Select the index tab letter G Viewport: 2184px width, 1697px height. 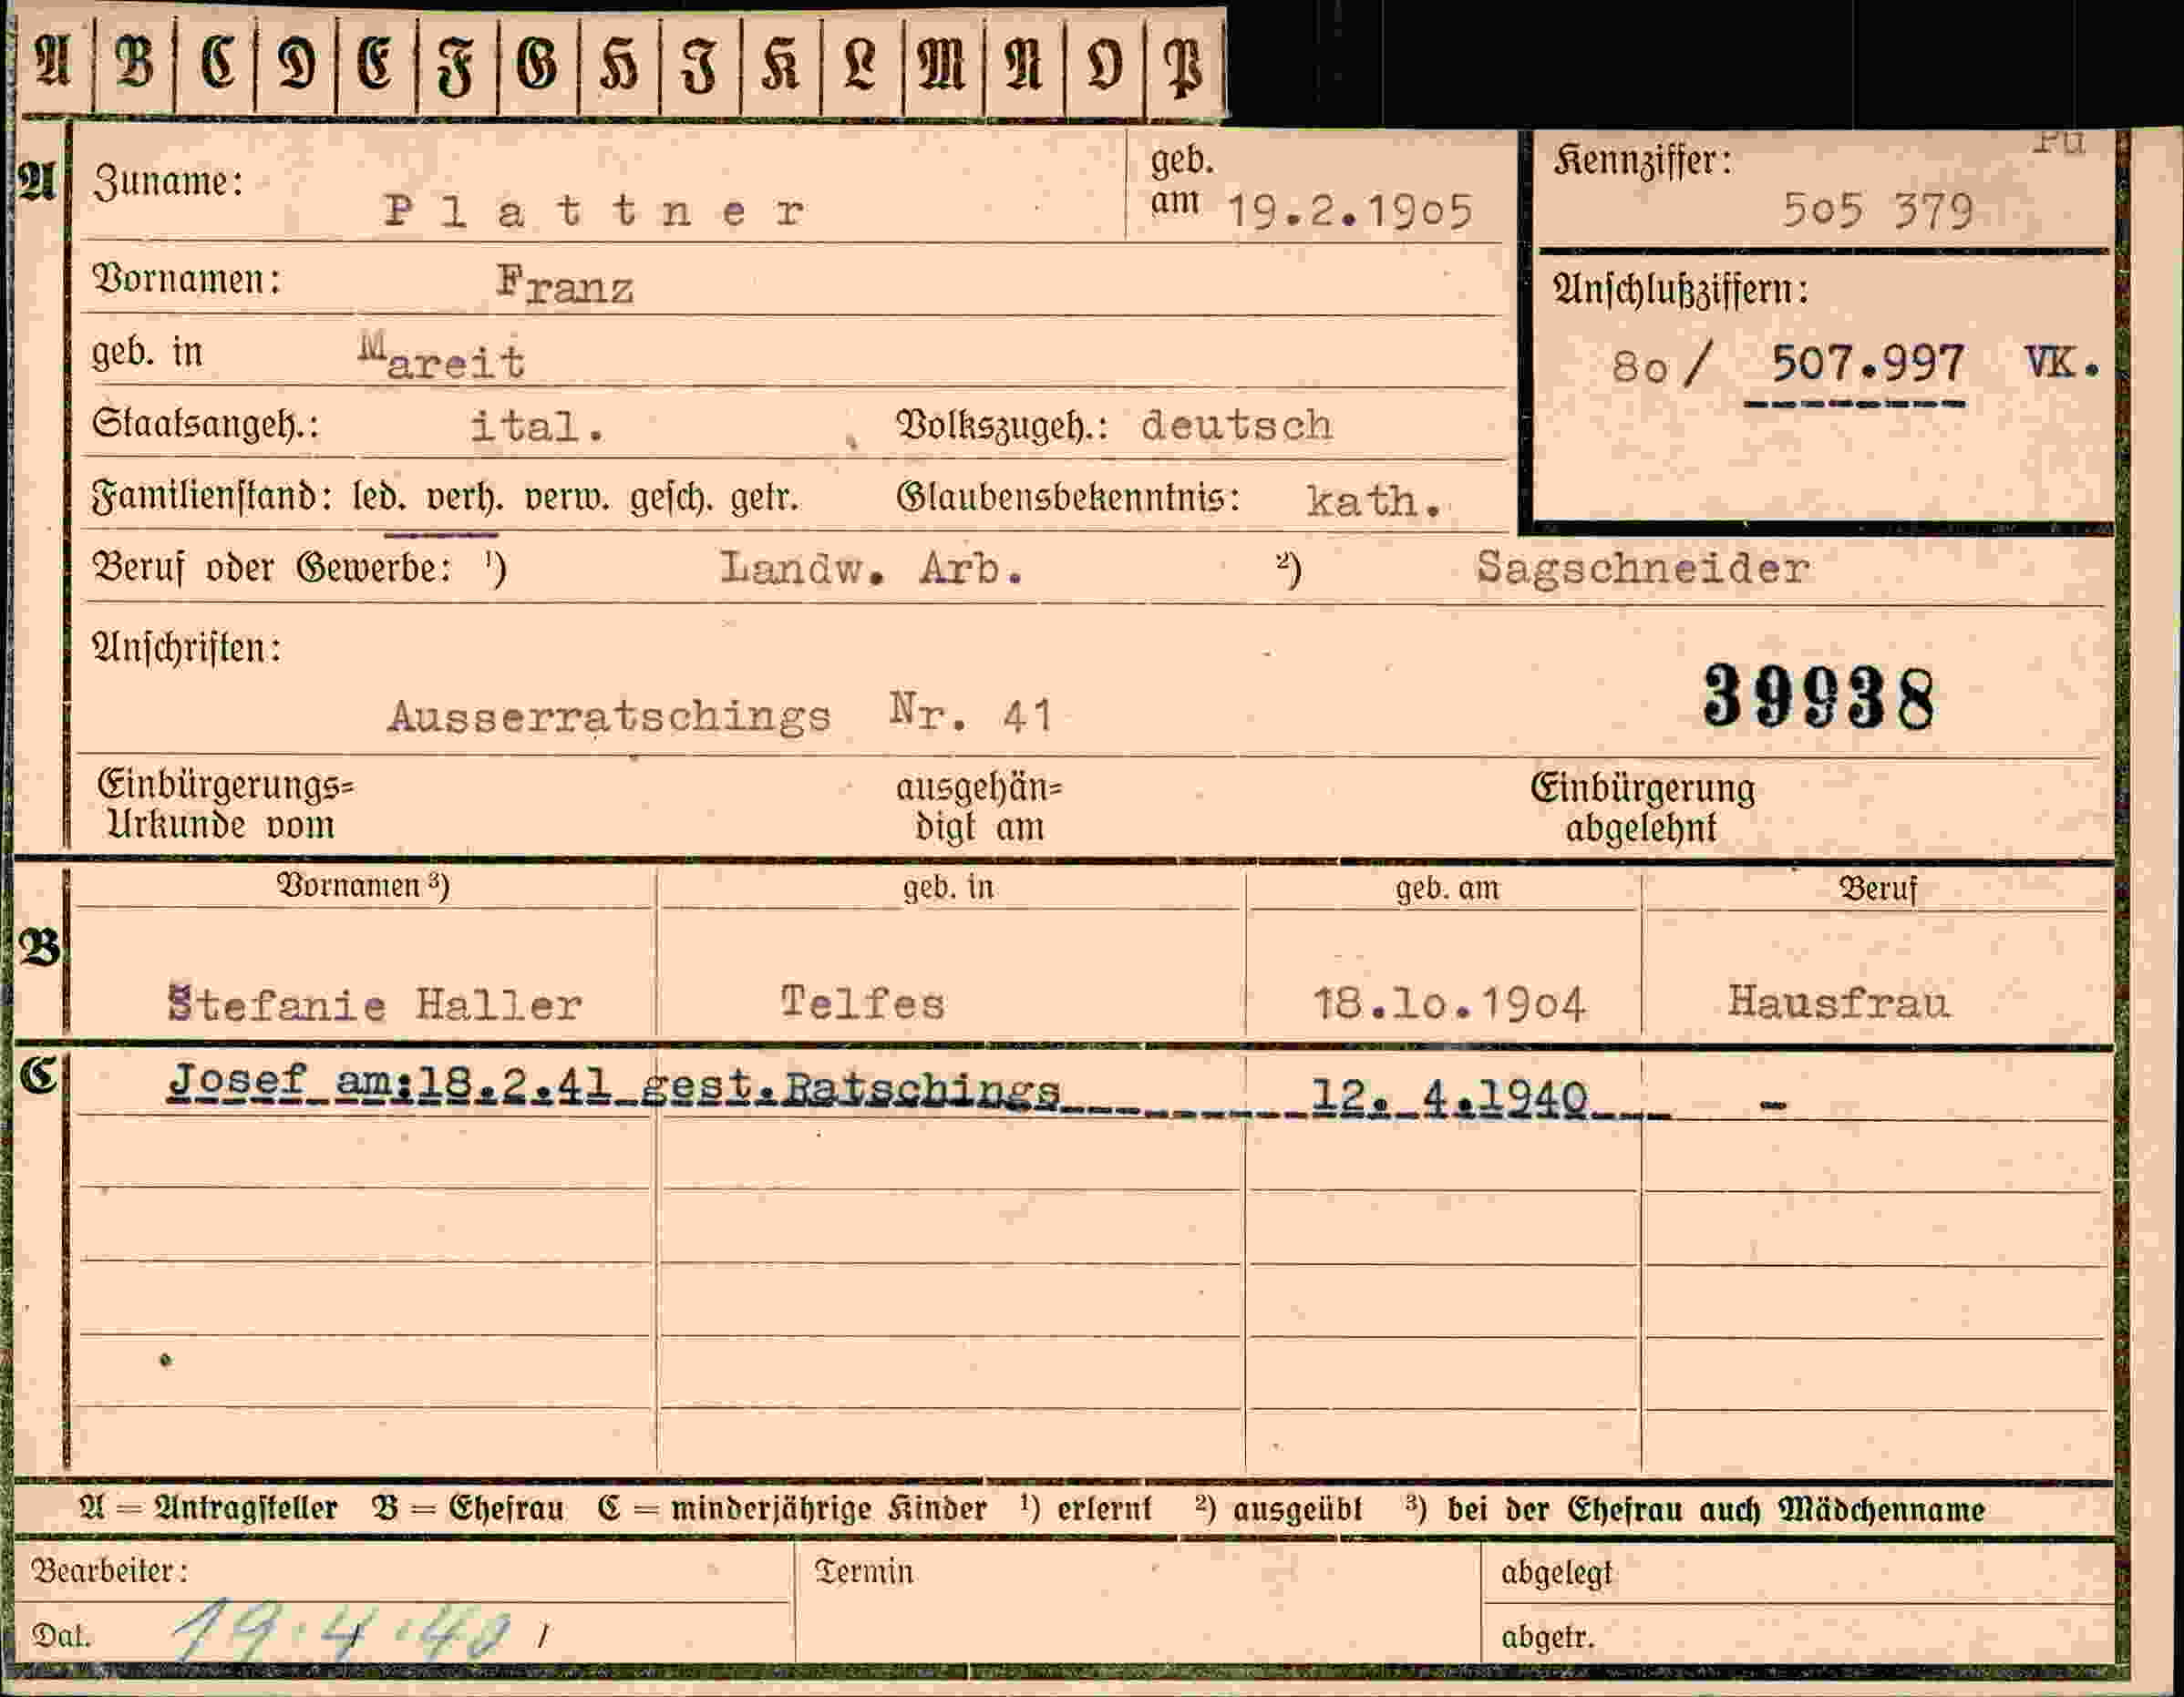(x=537, y=64)
